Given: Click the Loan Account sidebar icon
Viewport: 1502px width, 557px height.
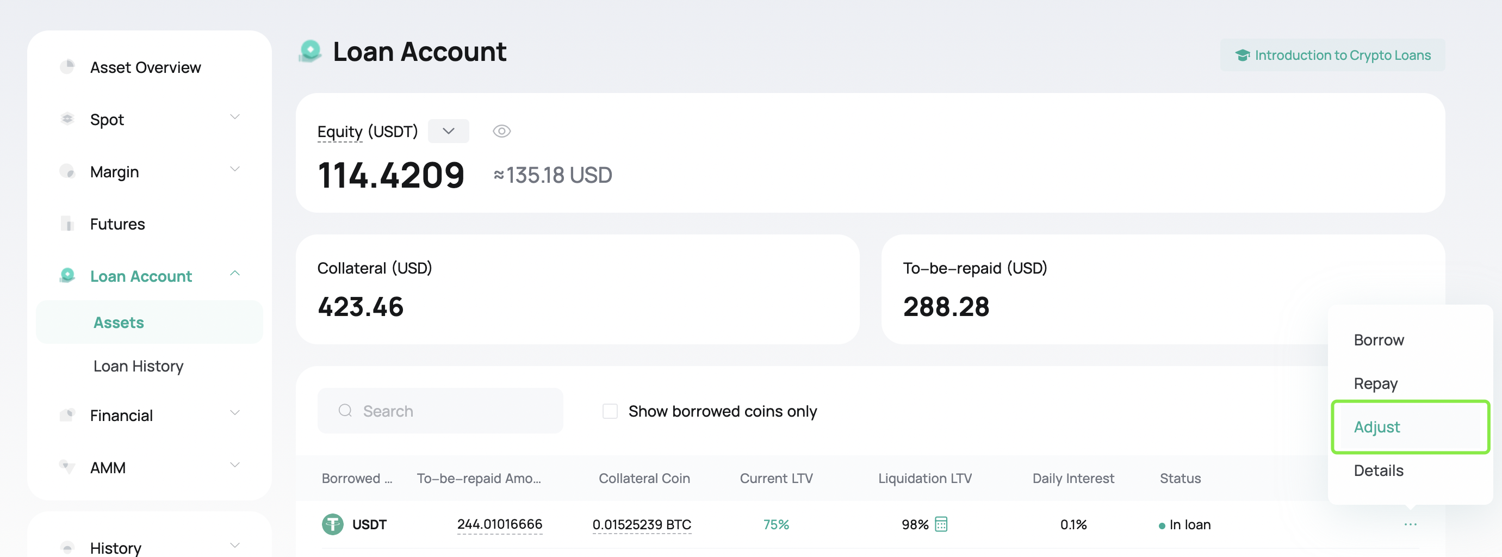Looking at the screenshot, I should 67,275.
